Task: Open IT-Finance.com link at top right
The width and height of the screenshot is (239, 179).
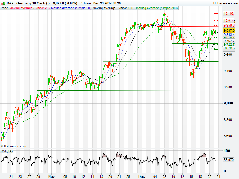Action: pos(225,3)
